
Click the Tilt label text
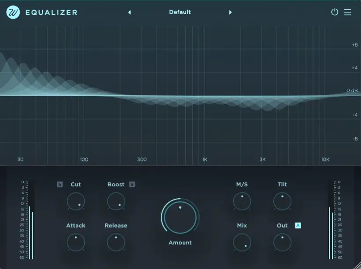282,185
